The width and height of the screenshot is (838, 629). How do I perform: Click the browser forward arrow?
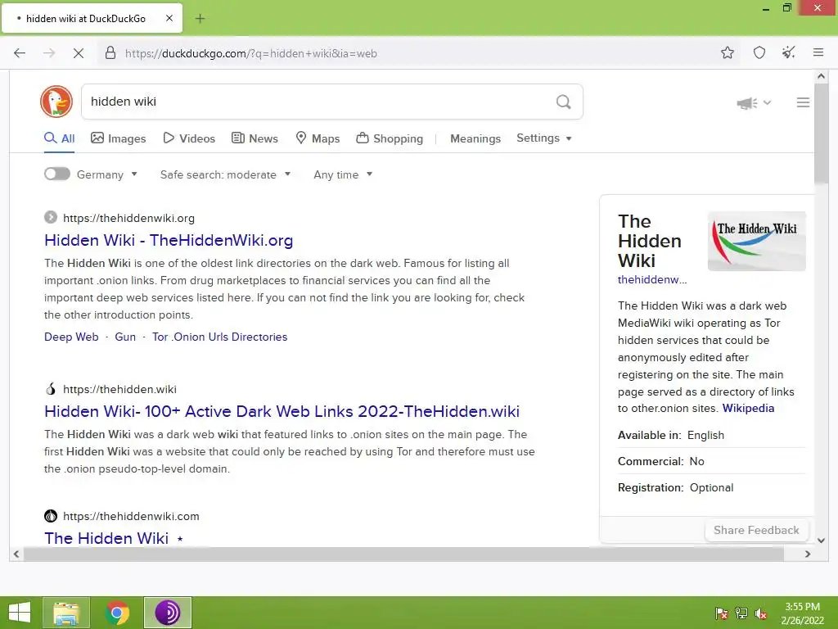[x=49, y=53]
